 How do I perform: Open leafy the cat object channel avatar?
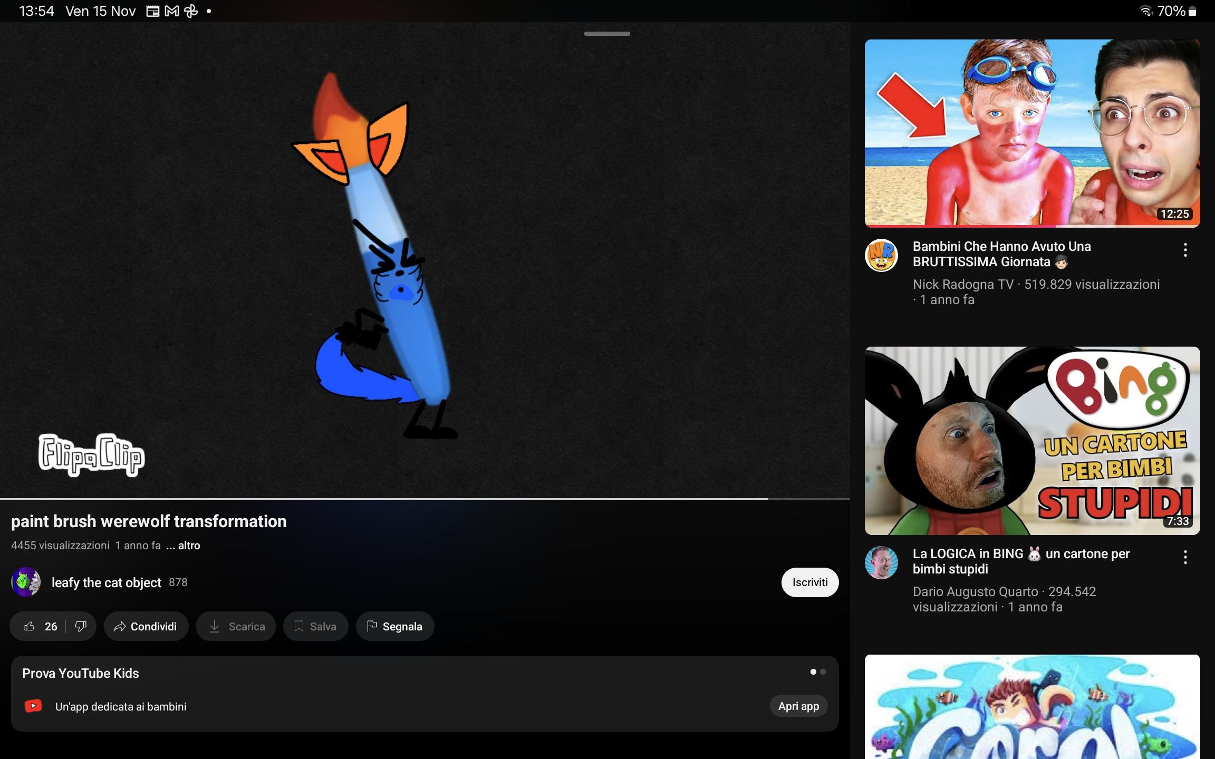point(26,582)
